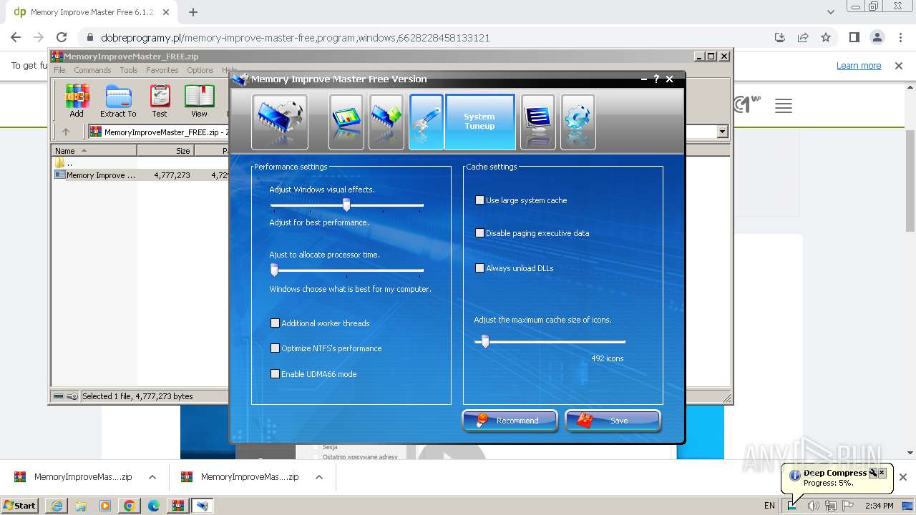916x515 pixels.
Task: Click WinRAR Add toolbar icon
Action: [x=77, y=101]
